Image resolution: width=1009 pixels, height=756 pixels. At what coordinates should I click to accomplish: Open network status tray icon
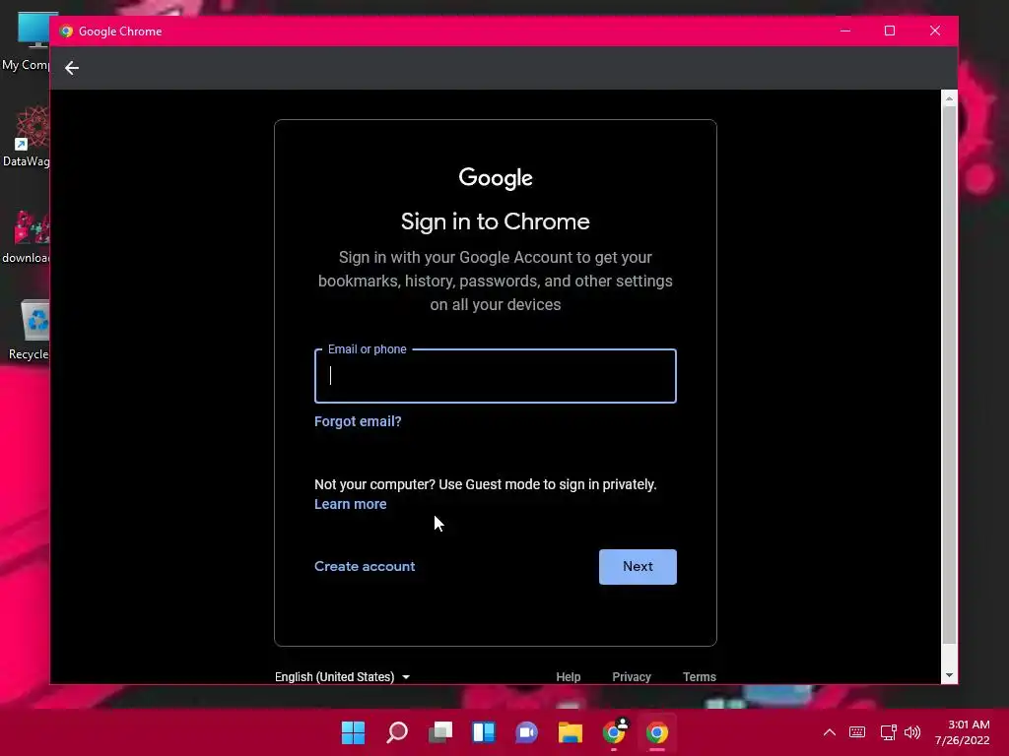(x=888, y=732)
